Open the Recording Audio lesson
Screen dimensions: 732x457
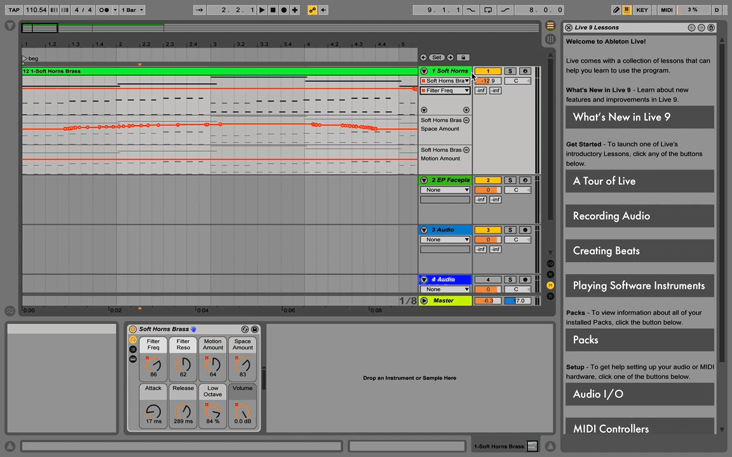(x=640, y=216)
